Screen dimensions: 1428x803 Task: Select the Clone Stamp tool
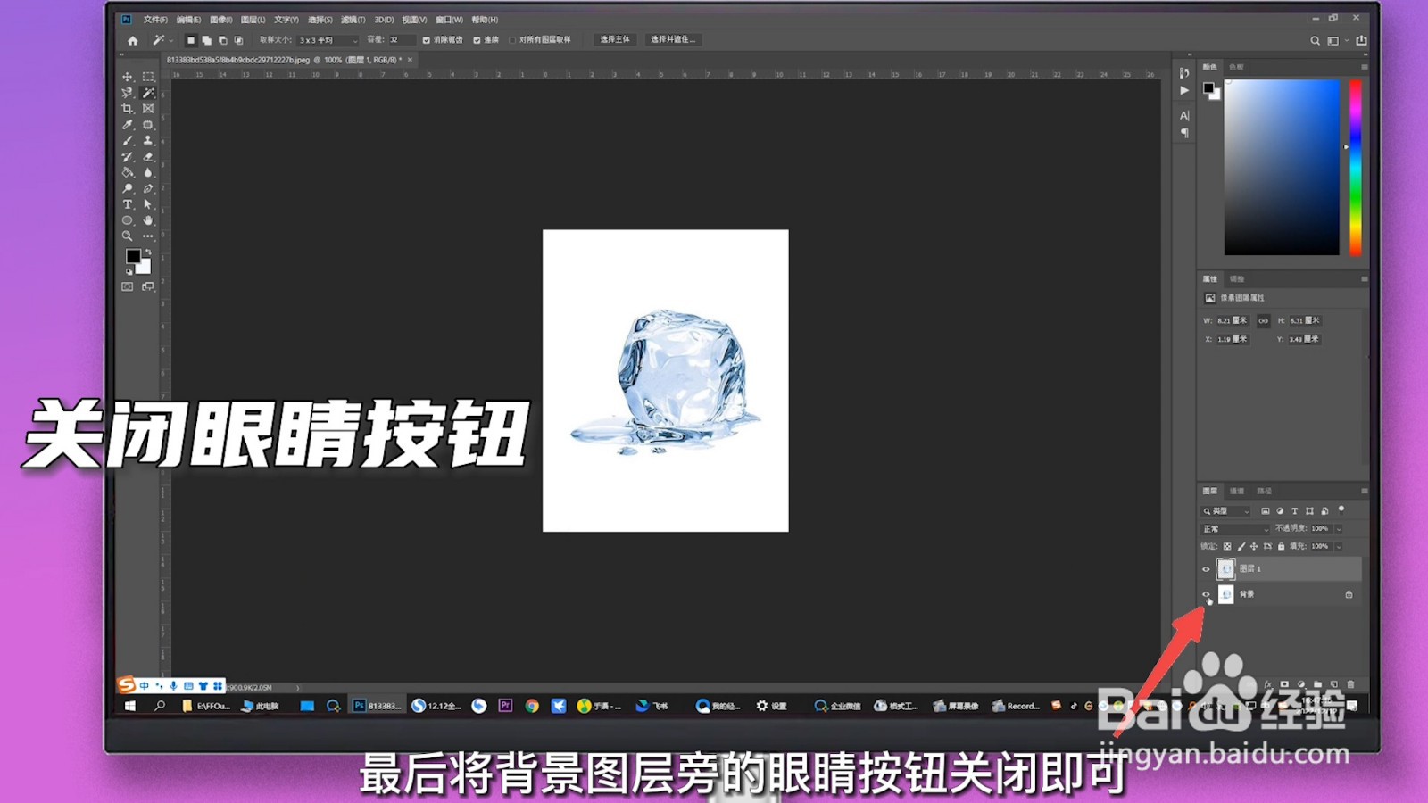coord(146,141)
